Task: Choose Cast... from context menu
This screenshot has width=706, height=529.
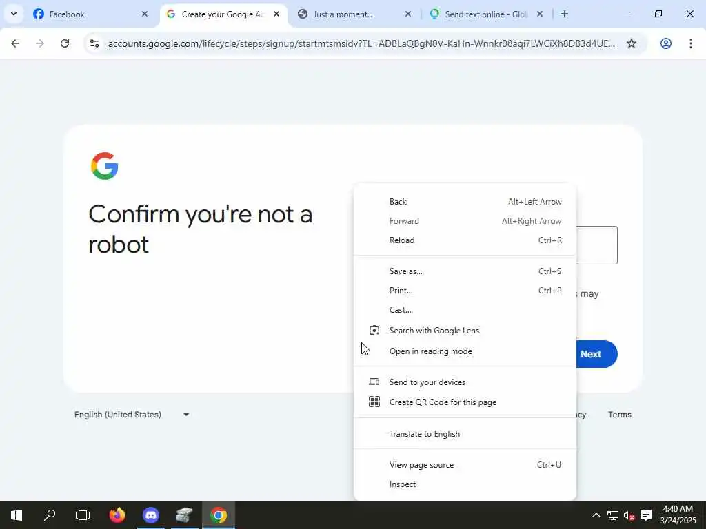Action: click(465, 310)
